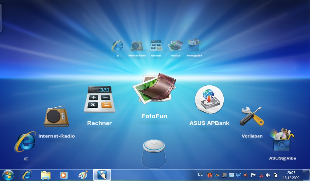This screenshot has width=310, height=181.
Task: Click the large Internet-Radio label text
Action: 57,136
